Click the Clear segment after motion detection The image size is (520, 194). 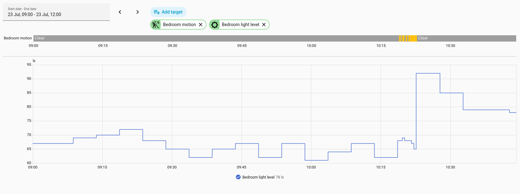tap(466, 38)
